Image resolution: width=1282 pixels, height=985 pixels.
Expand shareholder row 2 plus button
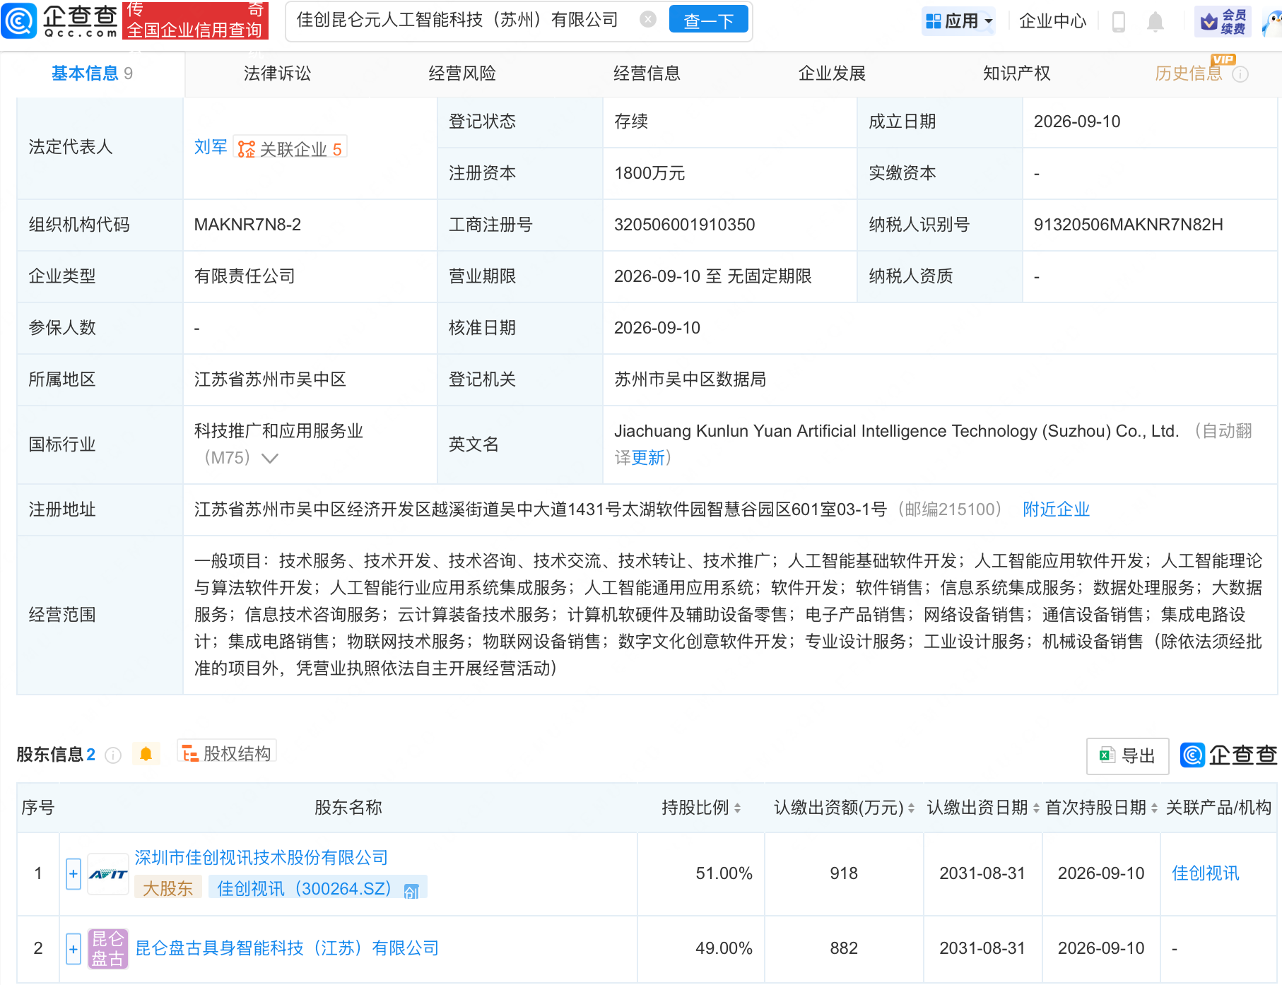[x=73, y=949]
